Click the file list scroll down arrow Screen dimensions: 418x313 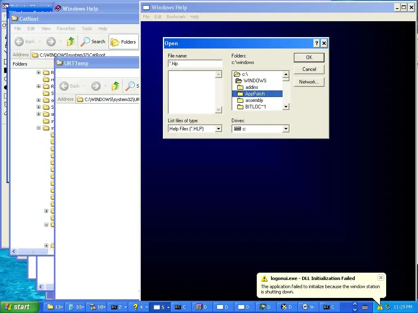(x=219, y=110)
